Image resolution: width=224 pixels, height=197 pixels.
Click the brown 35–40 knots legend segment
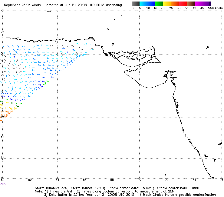click(191, 4)
